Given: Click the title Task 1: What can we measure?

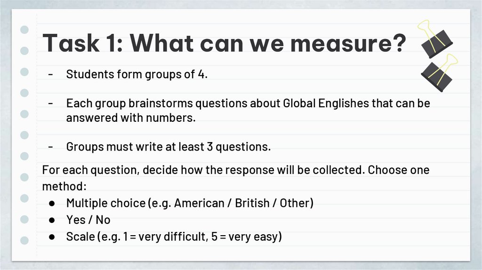Looking at the screenshot, I should pos(224,43).
